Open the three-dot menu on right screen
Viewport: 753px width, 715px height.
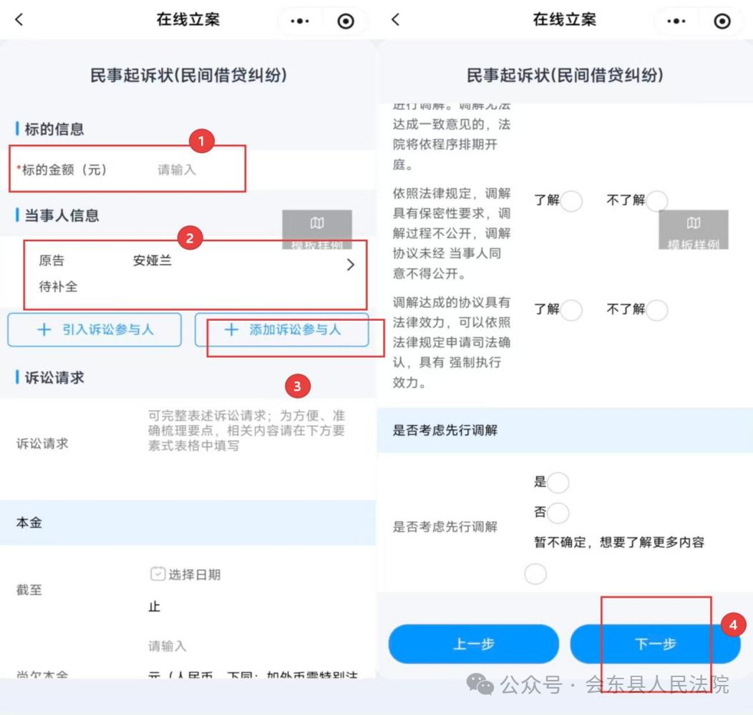(676, 21)
